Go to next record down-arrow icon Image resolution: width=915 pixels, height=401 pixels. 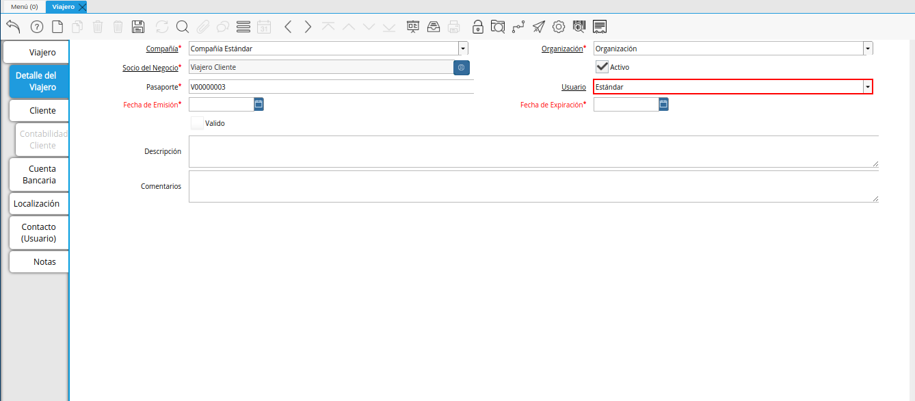click(369, 27)
